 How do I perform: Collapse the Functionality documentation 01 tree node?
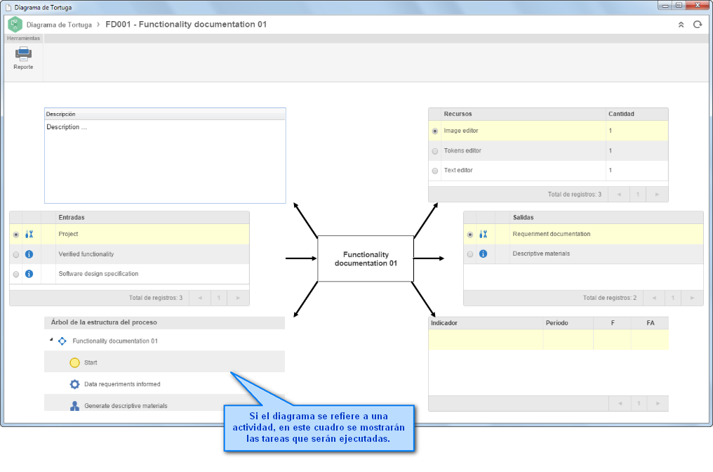tap(51, 339)
